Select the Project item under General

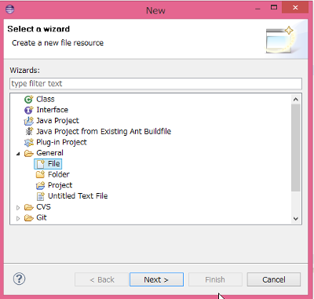click(x=60, y=185)
